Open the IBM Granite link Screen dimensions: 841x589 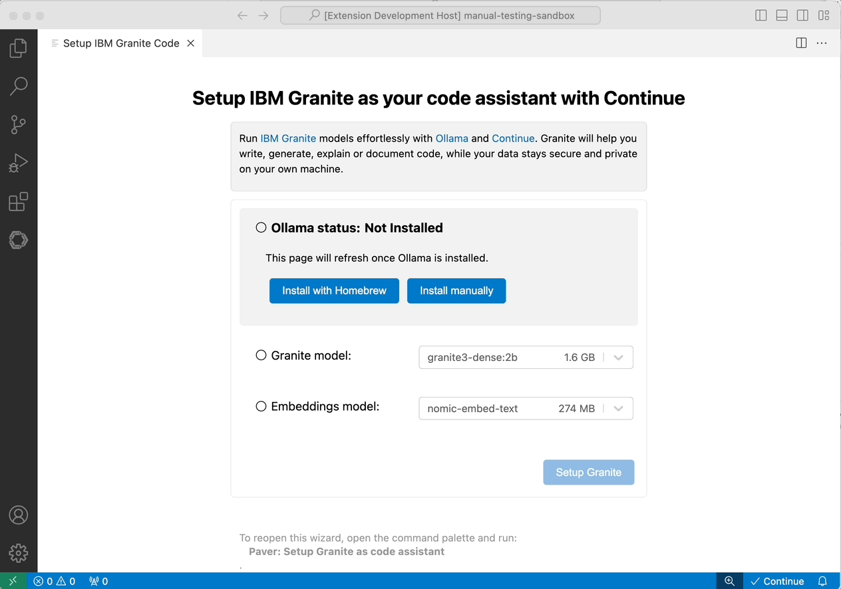click(x=288, y=138)
